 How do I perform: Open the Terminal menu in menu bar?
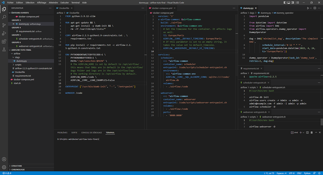pos(75,2)
